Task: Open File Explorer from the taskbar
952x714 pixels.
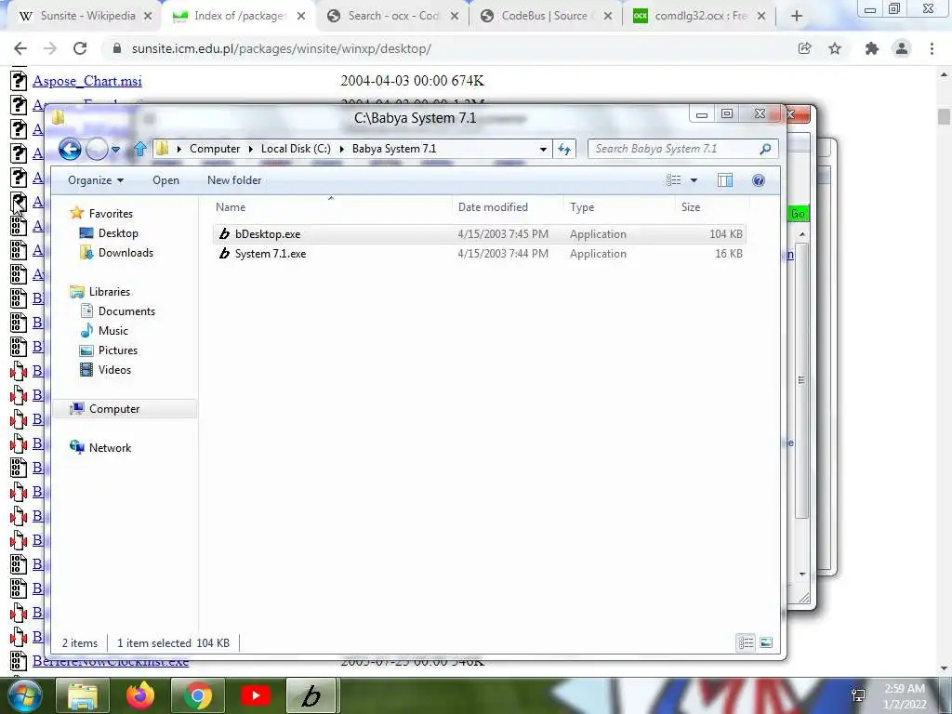Action: tap(83, 695)
